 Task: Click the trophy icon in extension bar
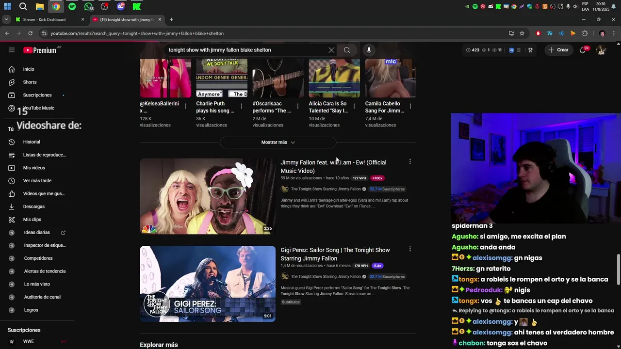click(530, 50)
